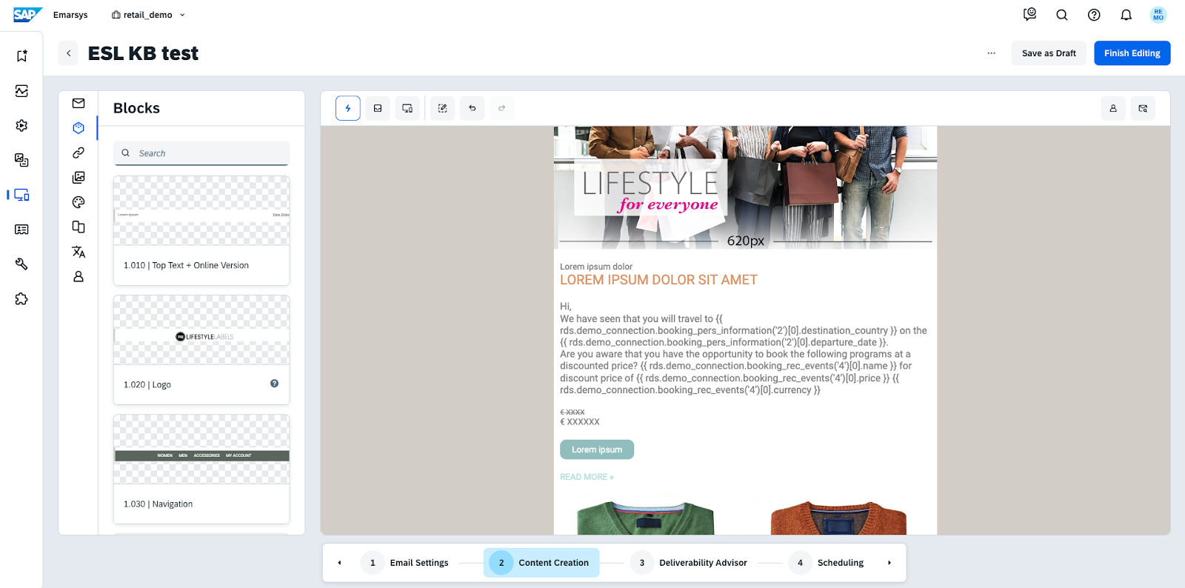Open the global search magnifier icon
Image resolution: width=1185 pixels, height=588 pixels.
[1062, 15]
